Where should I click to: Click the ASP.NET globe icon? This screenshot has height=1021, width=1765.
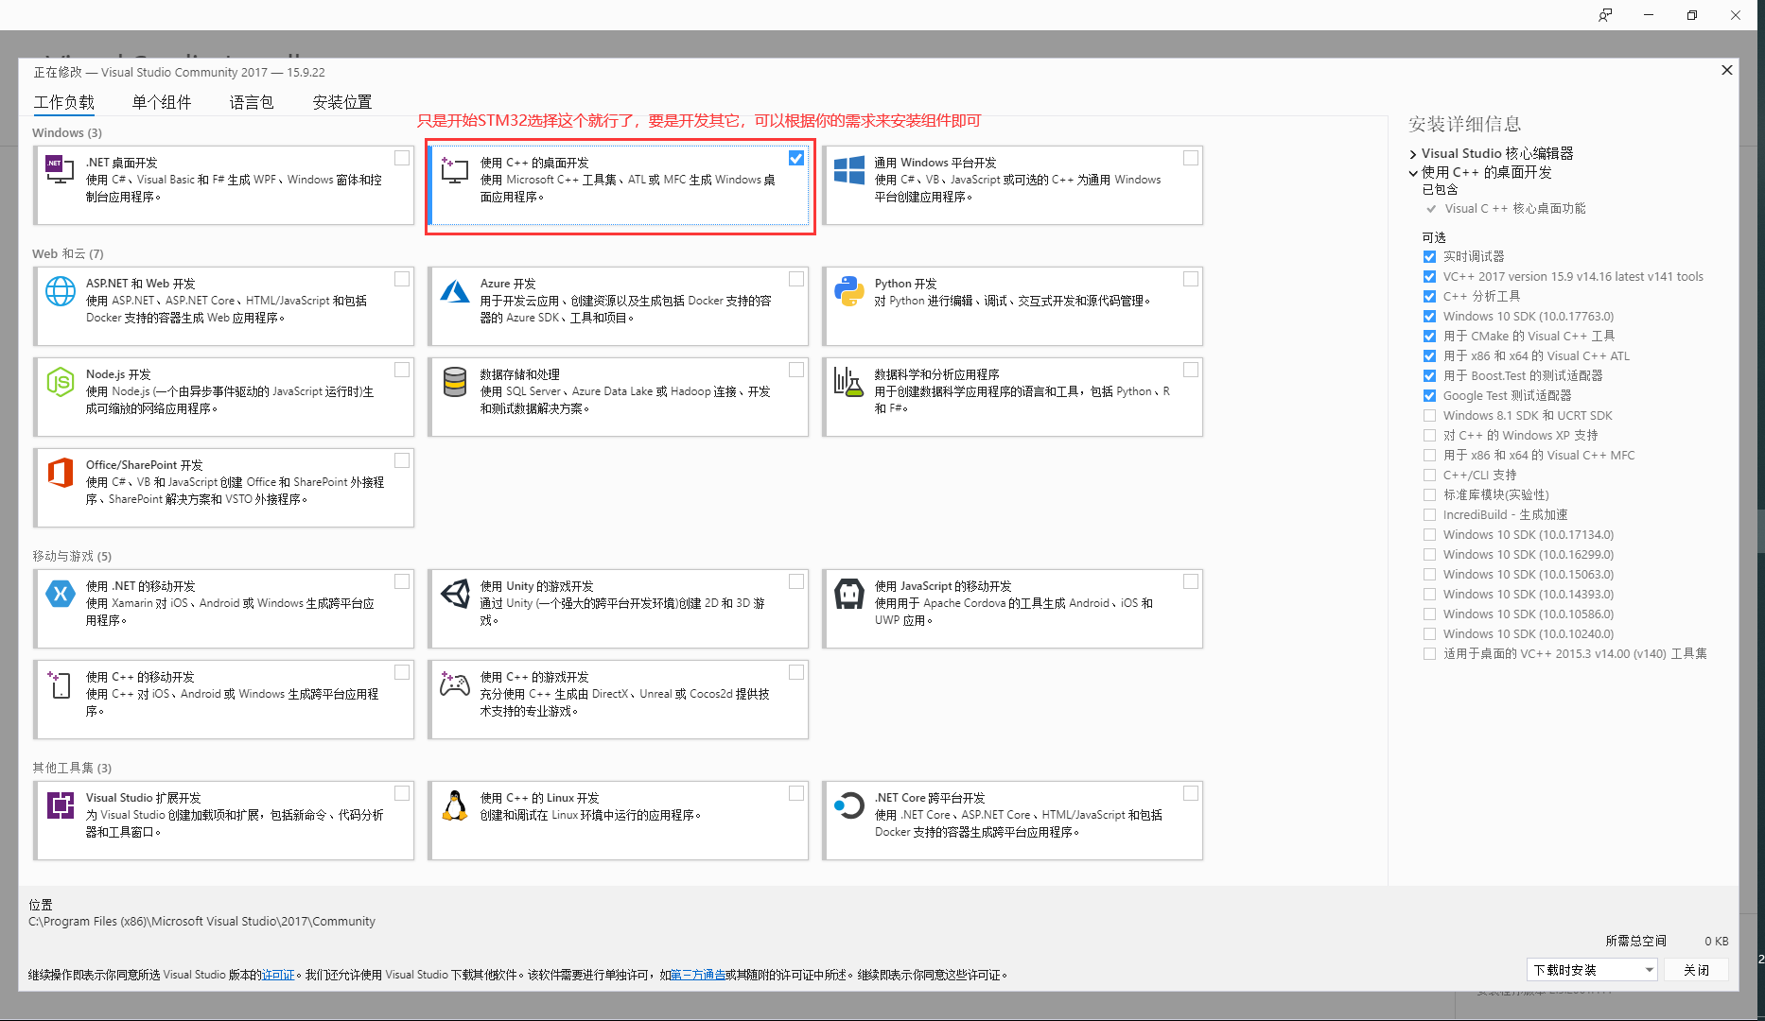pos(61,290)
